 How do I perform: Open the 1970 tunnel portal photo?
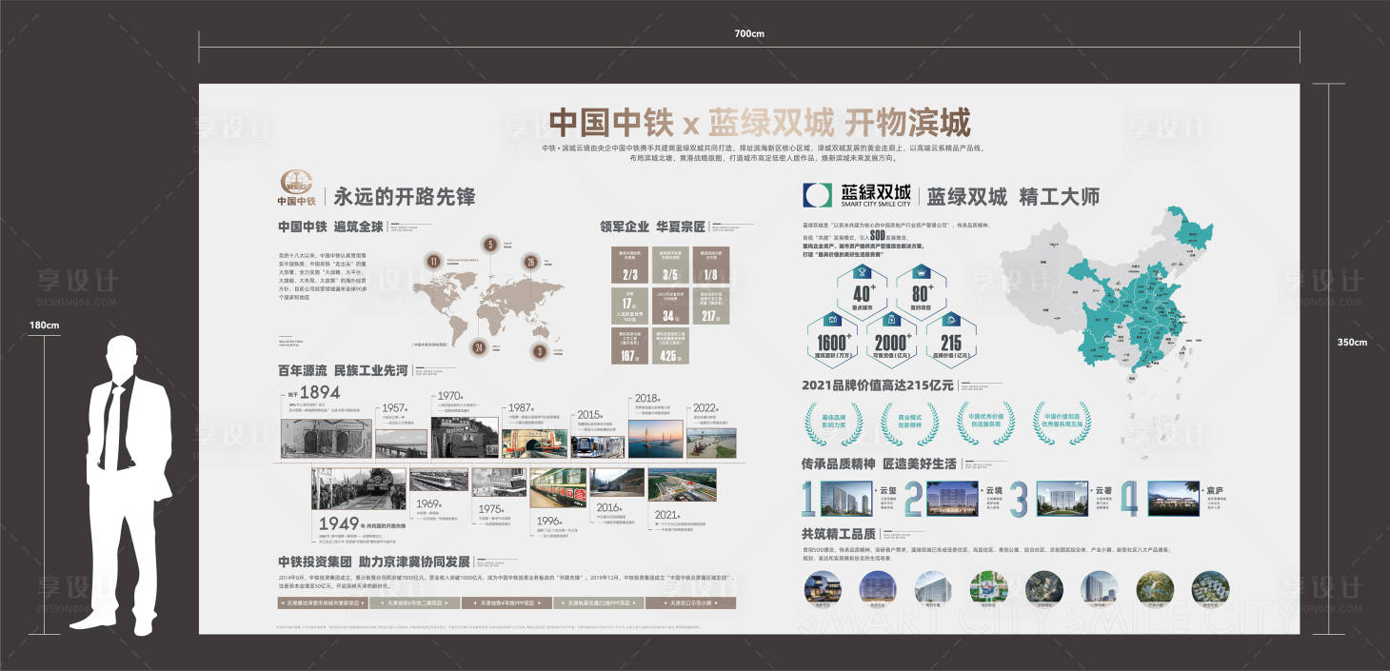click(x=465, y=438)
